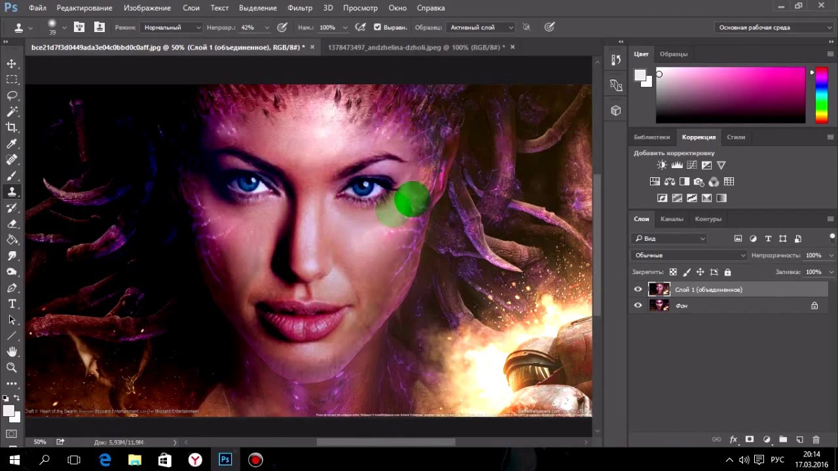
Task: Add a Vibrance adjustment
Action: [x=721, y=166]
